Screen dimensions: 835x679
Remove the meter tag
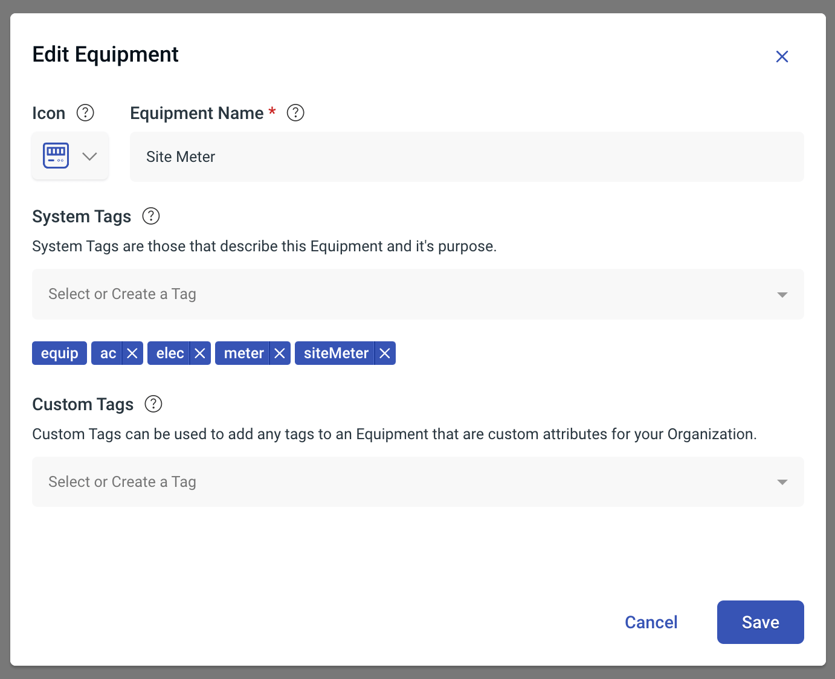tap(280, 353)
